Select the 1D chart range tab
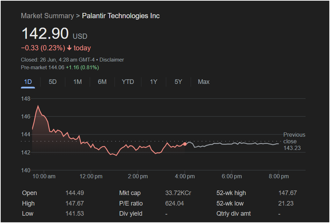330x223 pixels. pos(28,82)
